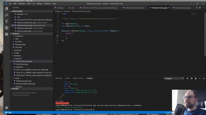Viewport: 206px width, 115px height.
Task: Expand the Providers folder
Action: (19, 42)
